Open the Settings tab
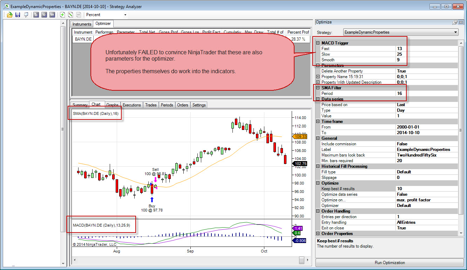 [199, 105]
